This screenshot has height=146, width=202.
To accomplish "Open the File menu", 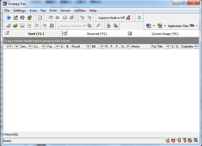I will point(7,10).
